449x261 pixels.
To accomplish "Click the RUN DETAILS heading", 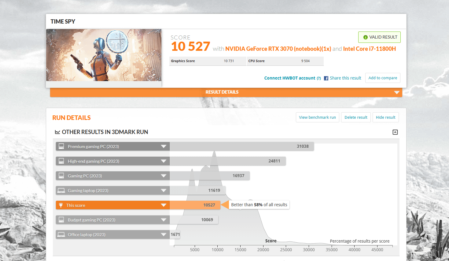I will pyautogui.click(x=72, y=118).
